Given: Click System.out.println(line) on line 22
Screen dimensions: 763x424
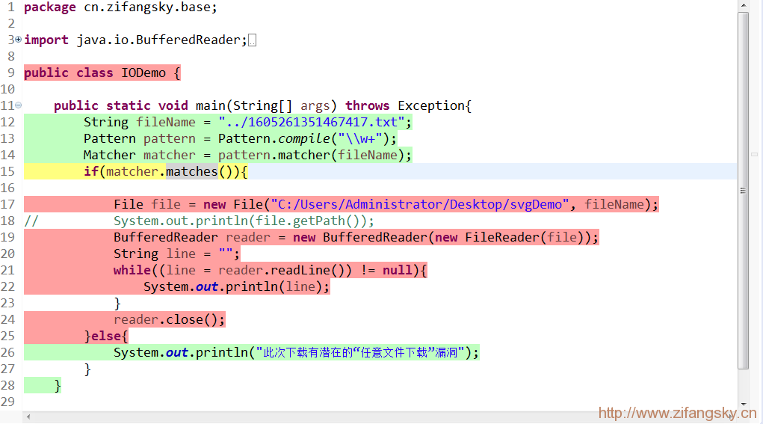Looking at the screenshot, I should [236, 286].
